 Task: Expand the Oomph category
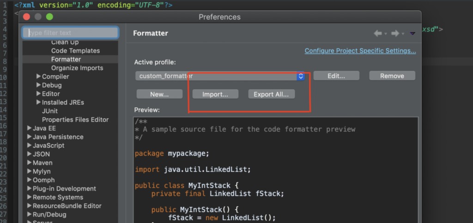(29, 180)
